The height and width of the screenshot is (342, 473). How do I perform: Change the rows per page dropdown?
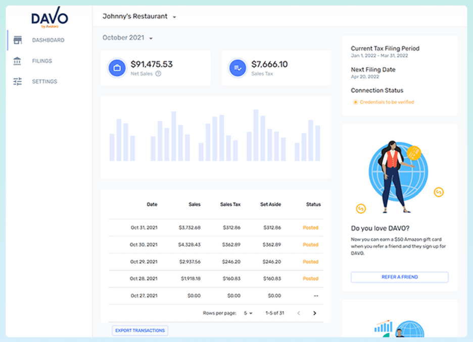click(248, 313)
